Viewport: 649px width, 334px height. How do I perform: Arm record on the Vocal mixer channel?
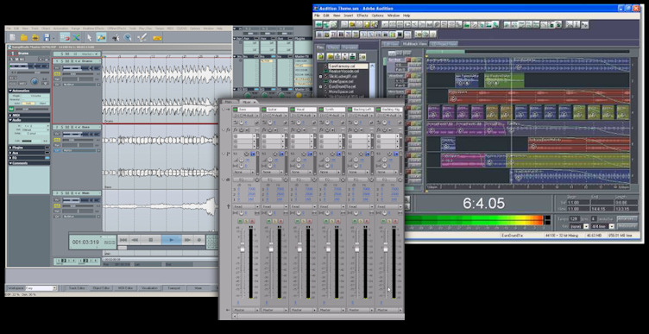click(309, 221)
